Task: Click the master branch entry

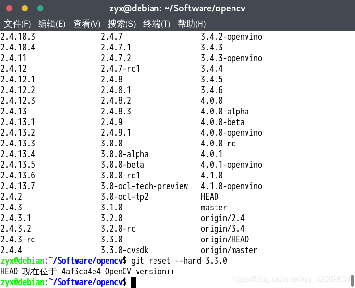Action: (214, 208)
